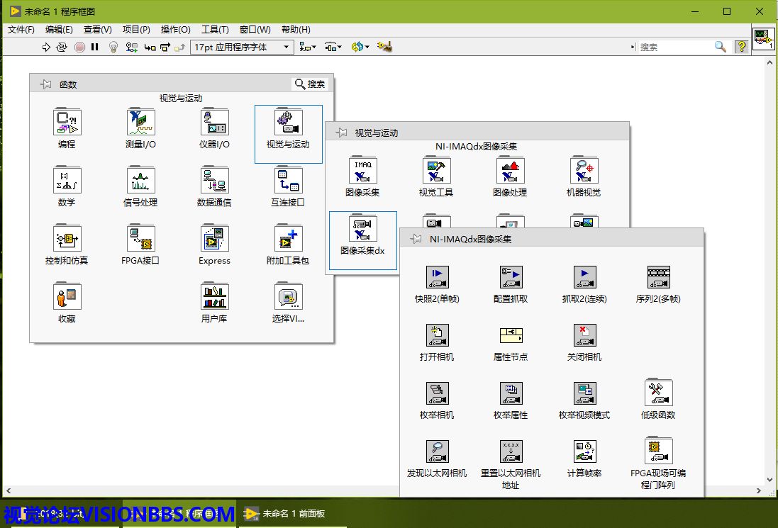Pin the 视觉与运动 subpalette thumbtack
Image resolution: width=778 pixels, height=528 pixels.
click(x=341, y=133)
